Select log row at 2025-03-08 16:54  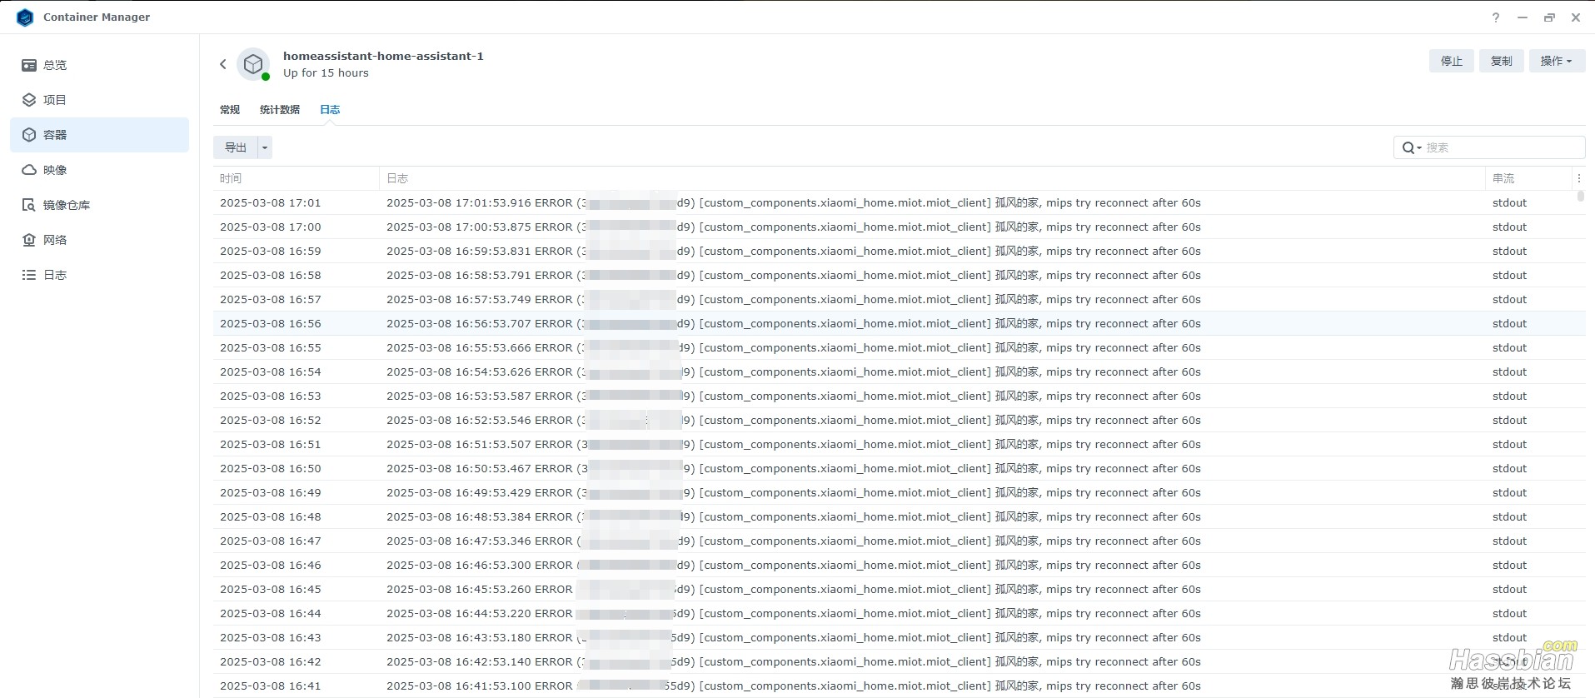point(899,371)
